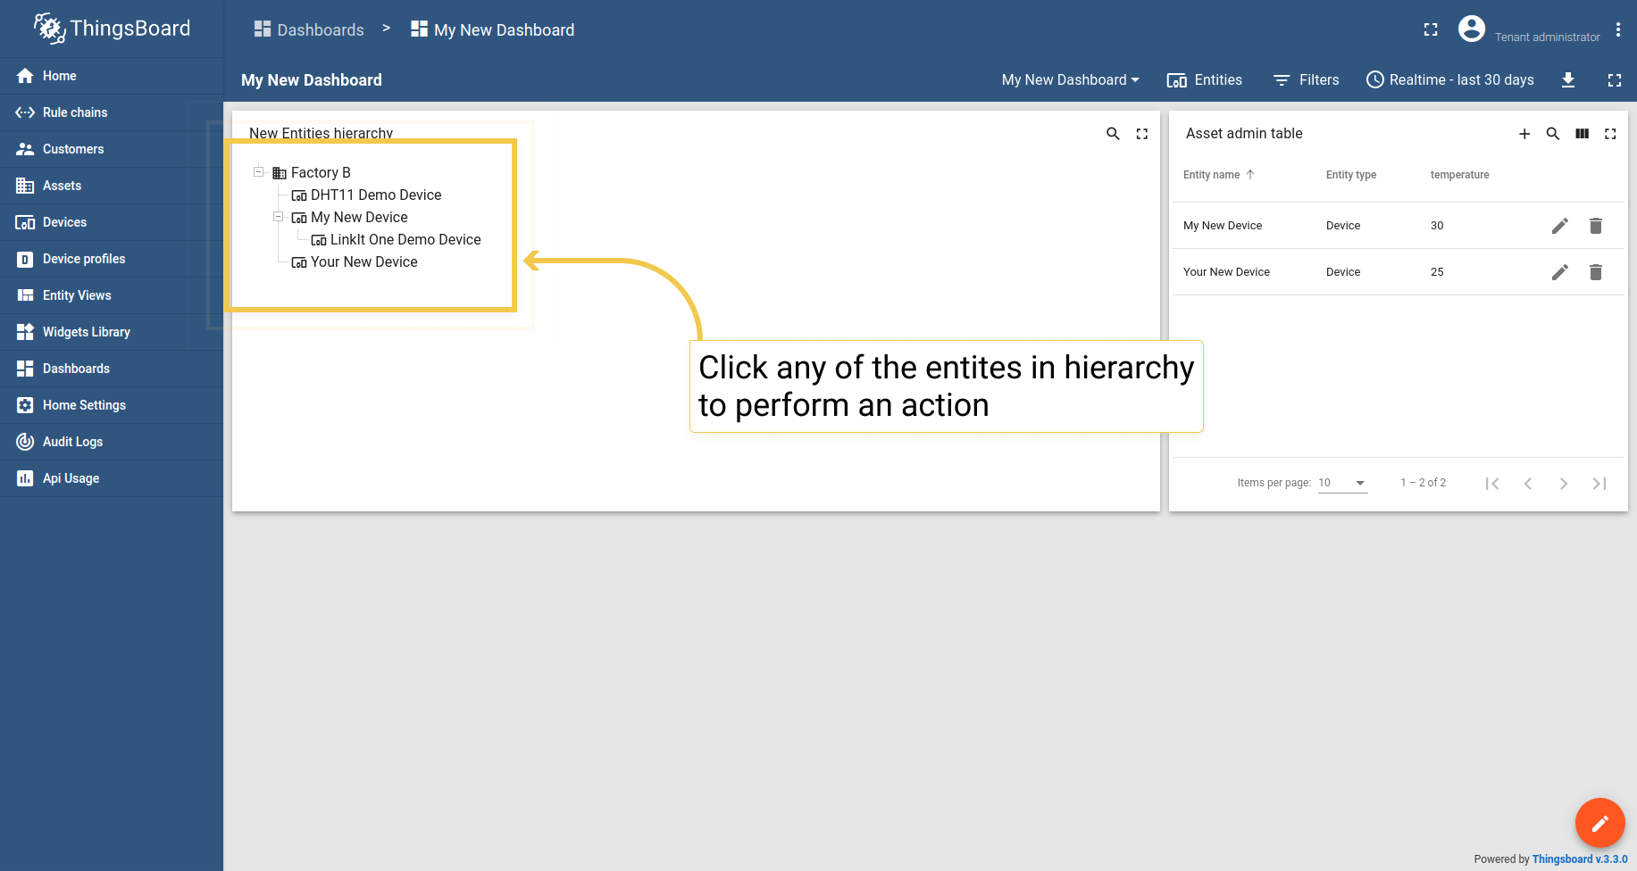The height and width of the screenshot is (871, 1637).
Task: Edit Your New Device row
Action: click(x=1560, y=272)
